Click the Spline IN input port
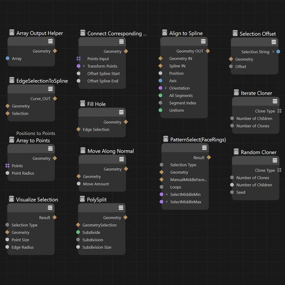 pyautogui.click(x=161, y=66)
